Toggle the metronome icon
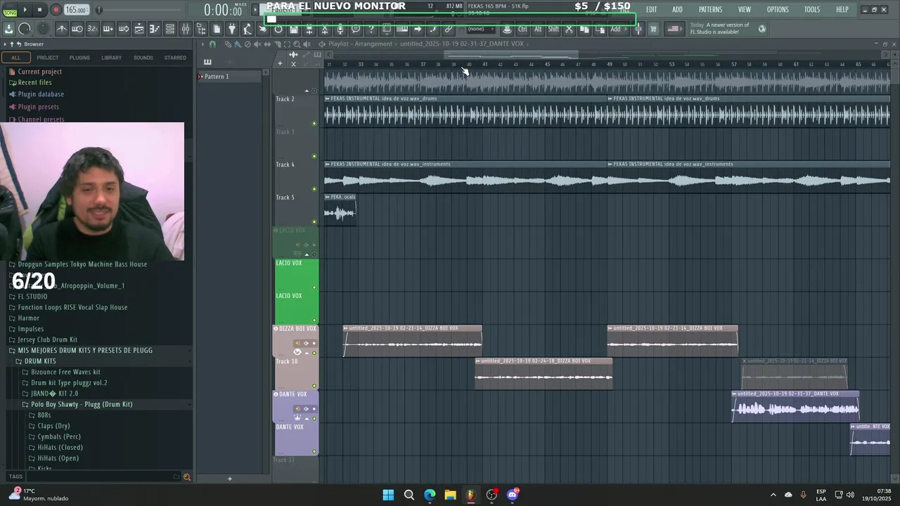Viewport: 900px width, 506px height. (62, 29)
